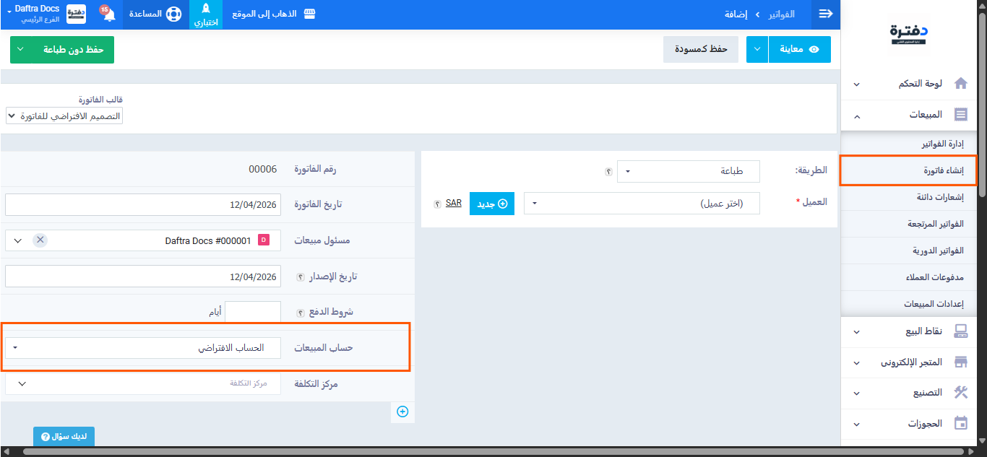The image size is (987, 457).
Task: Open the معاينة button dropdown arrow
Action: (757, 49)
